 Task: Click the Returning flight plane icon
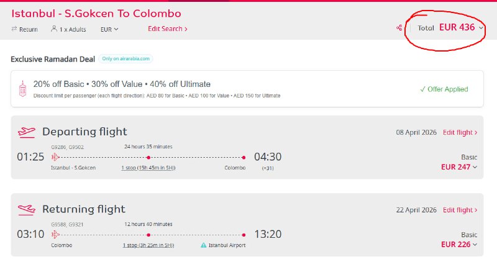27,209
